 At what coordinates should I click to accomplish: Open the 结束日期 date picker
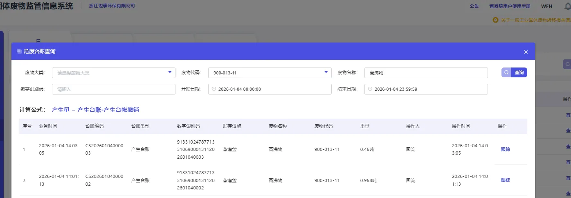426,89
